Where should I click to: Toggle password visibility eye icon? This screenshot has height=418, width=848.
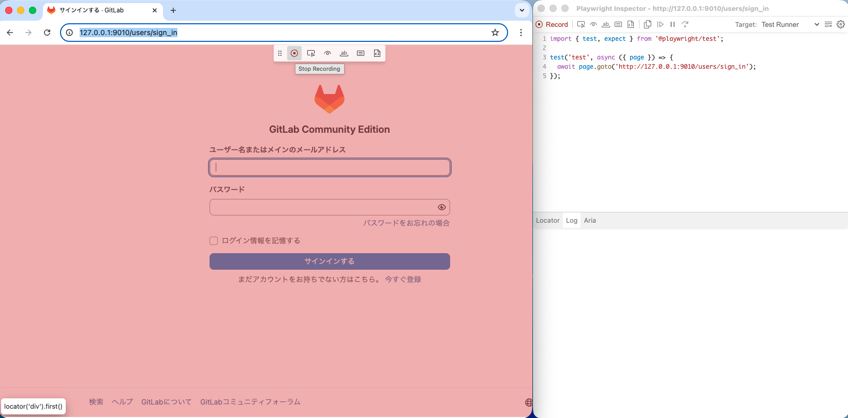point(441,207)
